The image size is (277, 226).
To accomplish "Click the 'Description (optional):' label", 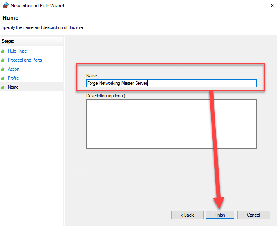I will click(x=106, y=96).
